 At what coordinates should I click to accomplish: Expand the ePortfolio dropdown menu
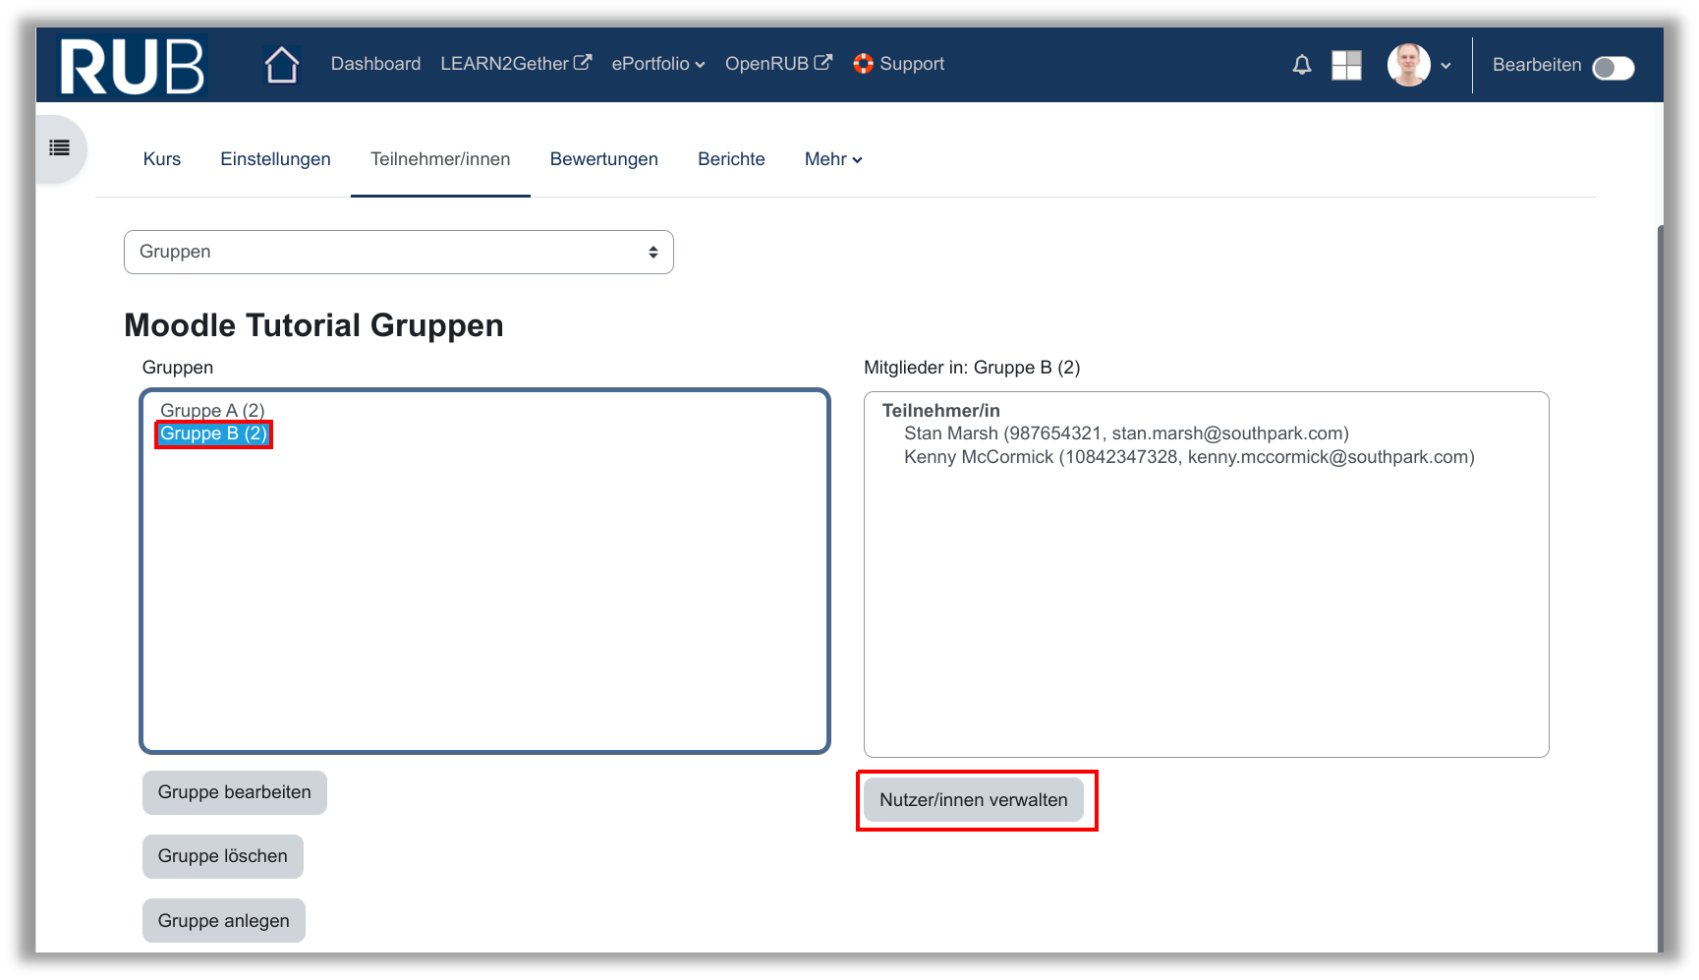point(657,64)
